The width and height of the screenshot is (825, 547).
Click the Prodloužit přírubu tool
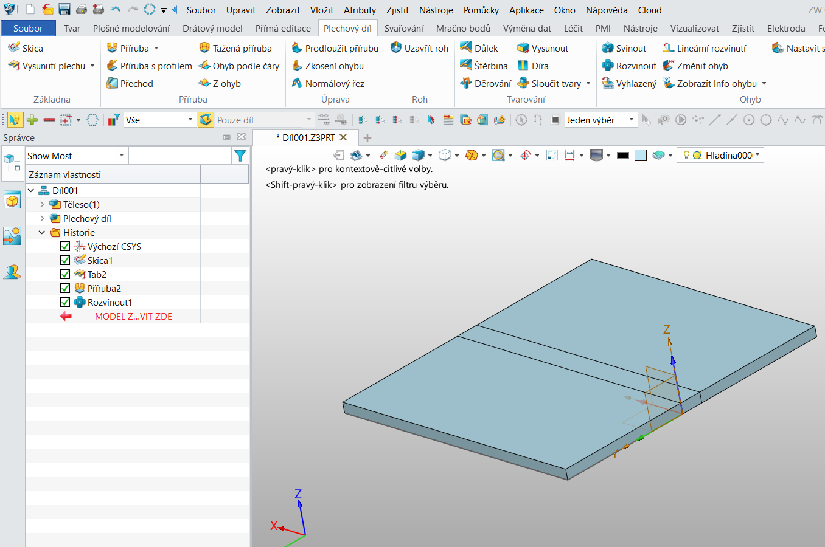click(335, 48)
